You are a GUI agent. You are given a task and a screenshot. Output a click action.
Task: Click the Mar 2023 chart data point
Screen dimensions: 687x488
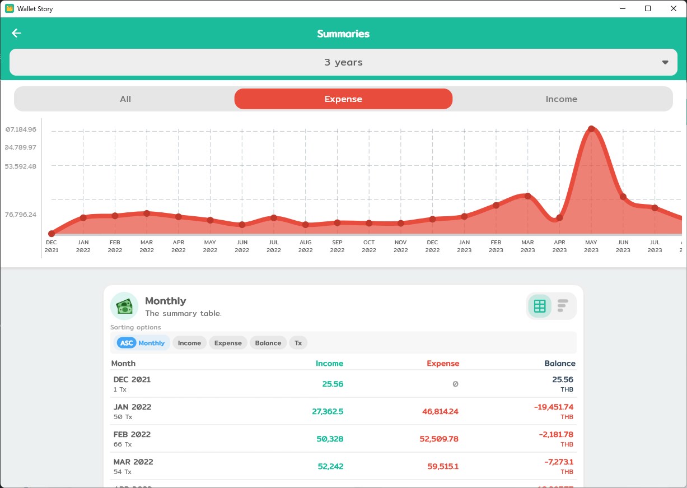click(x=527, y=196)
